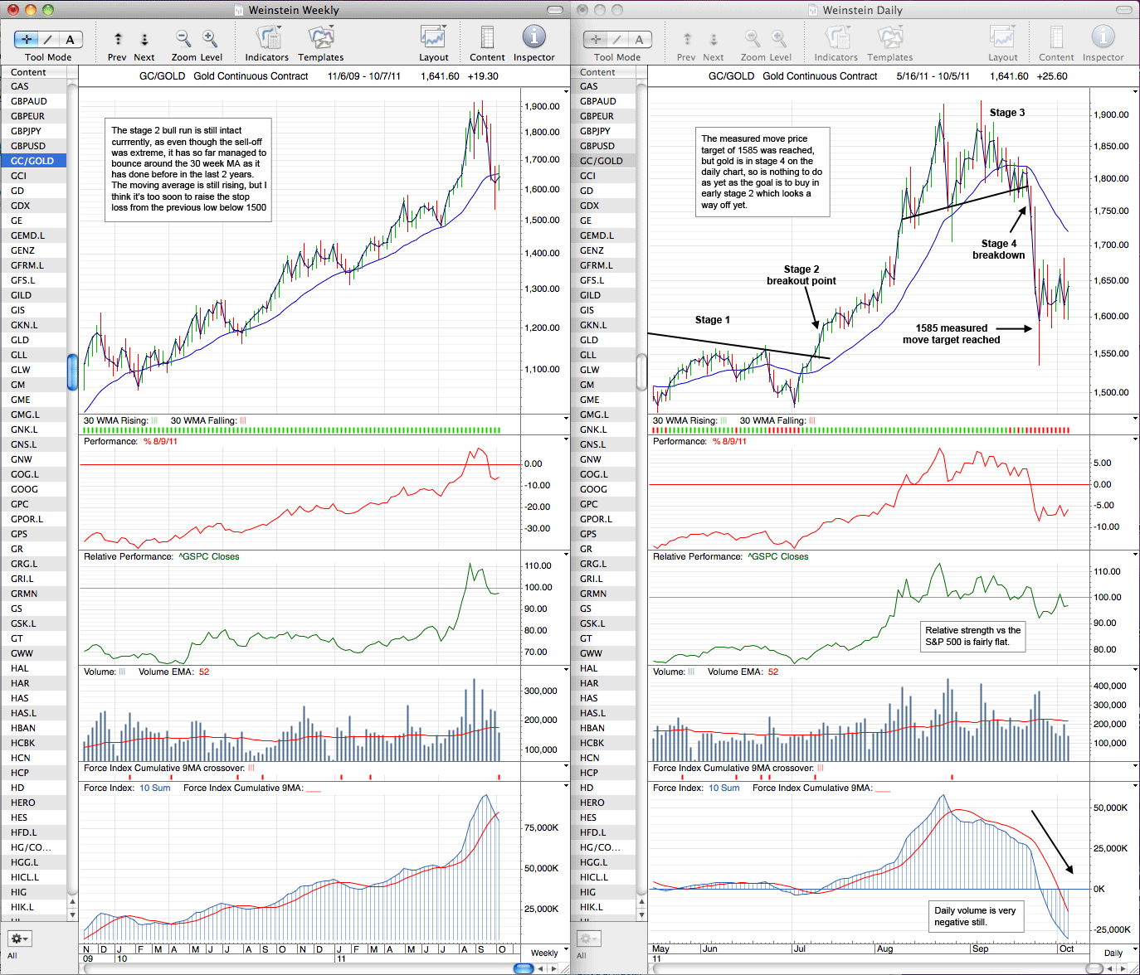Open Weekly price chart panel options arrow
Viewport: 1140px width, 975px height.
pyautogui.click(x=567, y=90)
